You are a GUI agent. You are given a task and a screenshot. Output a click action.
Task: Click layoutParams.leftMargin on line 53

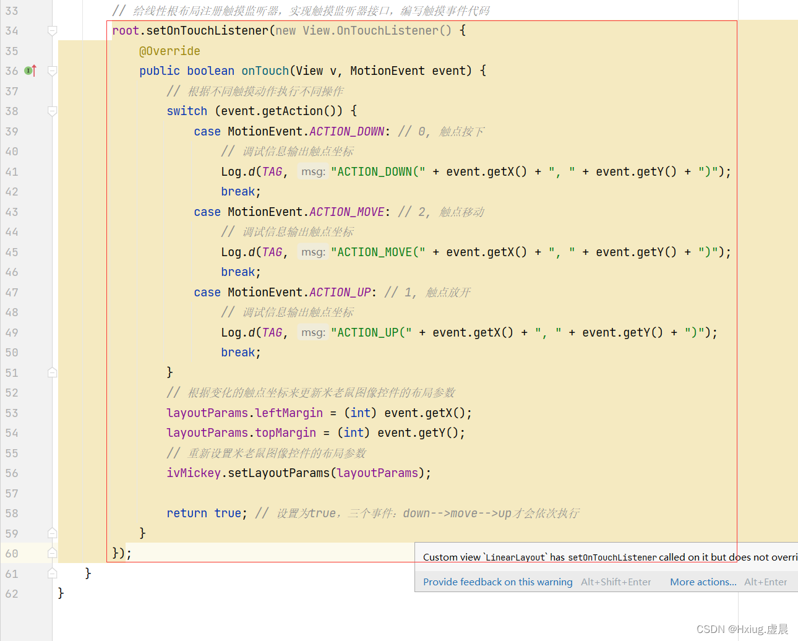244,413
